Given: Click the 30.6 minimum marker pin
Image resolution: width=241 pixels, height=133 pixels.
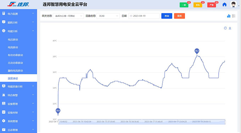Looking at the screenshot, I should click(58, 111).
